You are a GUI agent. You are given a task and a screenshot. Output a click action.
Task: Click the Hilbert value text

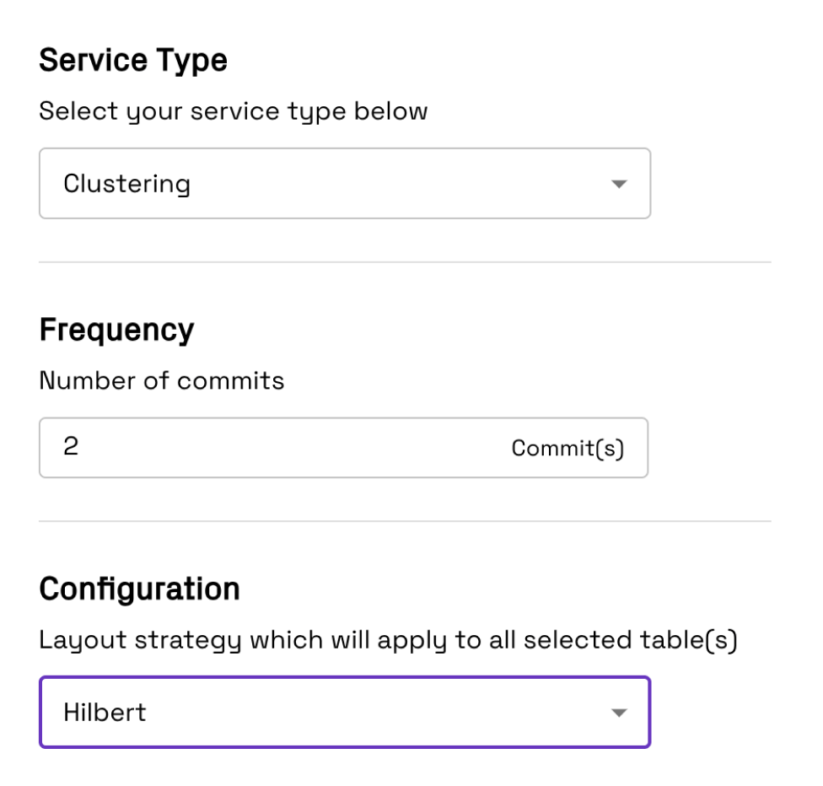coord(105,713)
